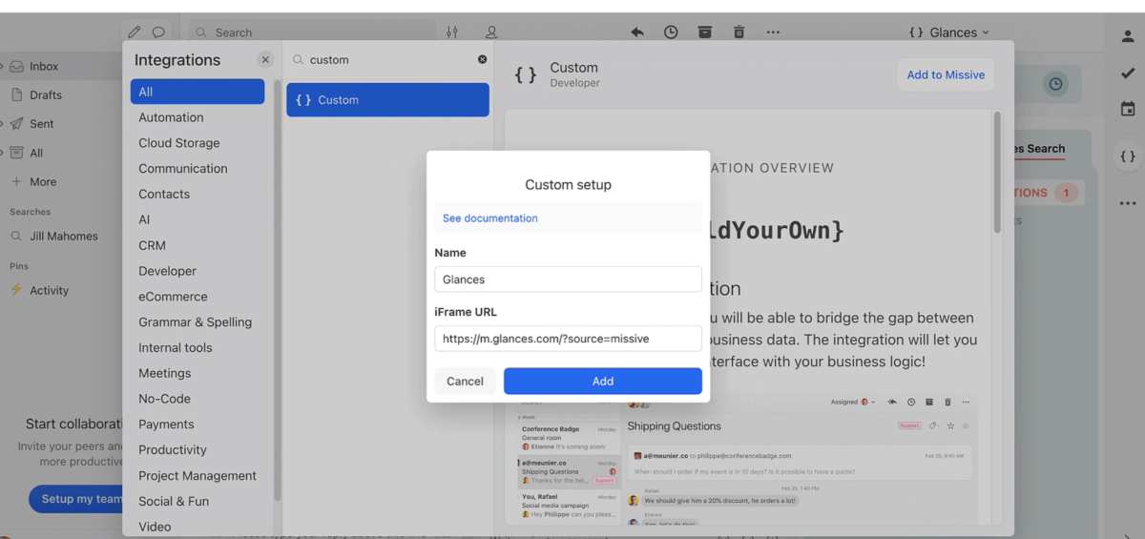Open new chat bubble icon
The height and width of the screenshot is (539, 1145).
[158, 32]
